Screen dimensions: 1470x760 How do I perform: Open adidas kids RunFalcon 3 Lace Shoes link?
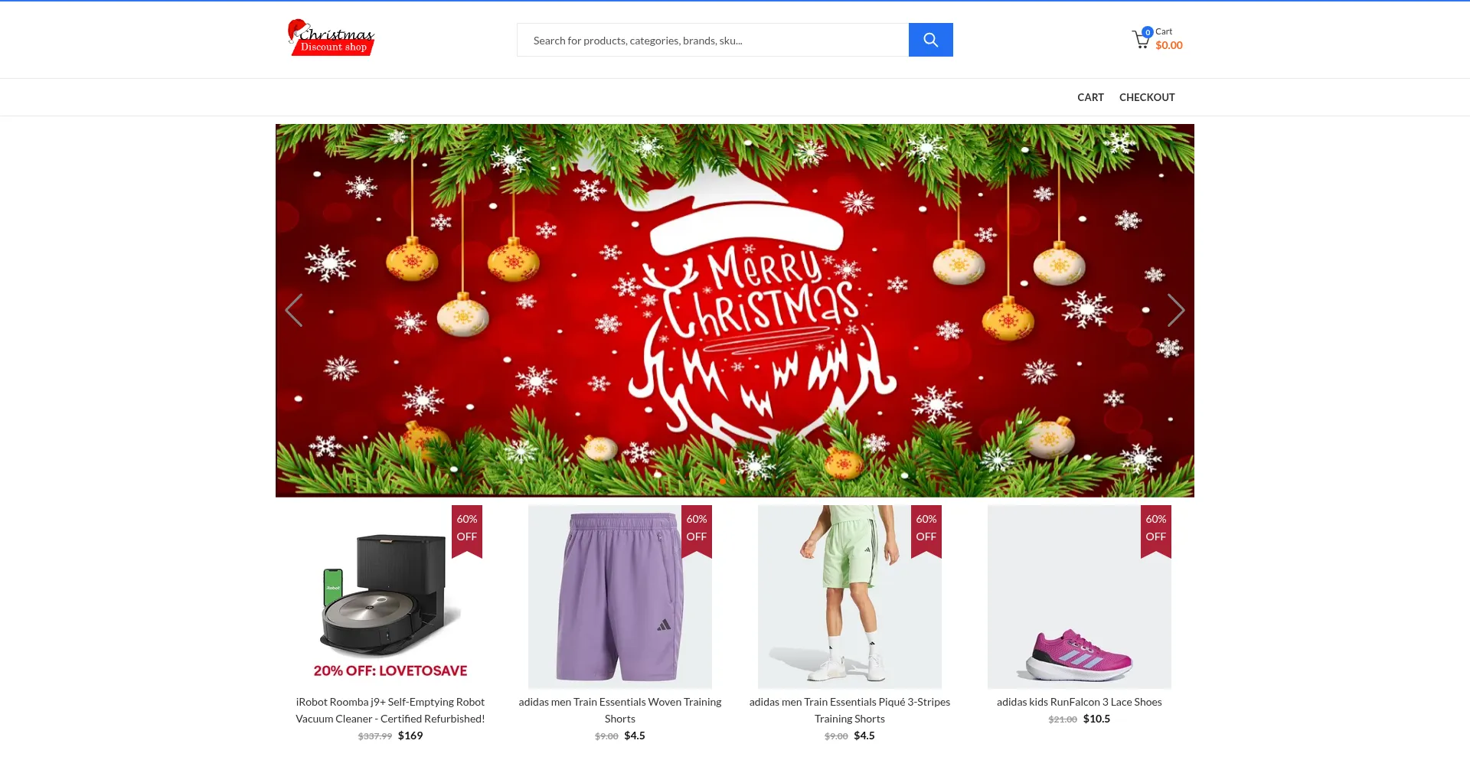tap(1080, 702)
